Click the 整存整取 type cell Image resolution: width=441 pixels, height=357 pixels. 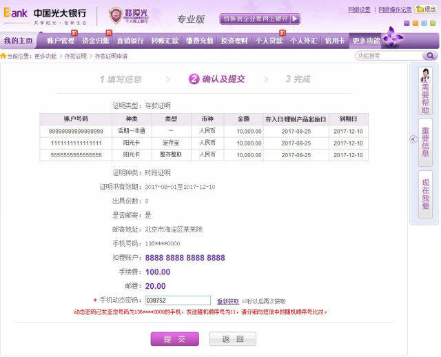pos(171,155)
